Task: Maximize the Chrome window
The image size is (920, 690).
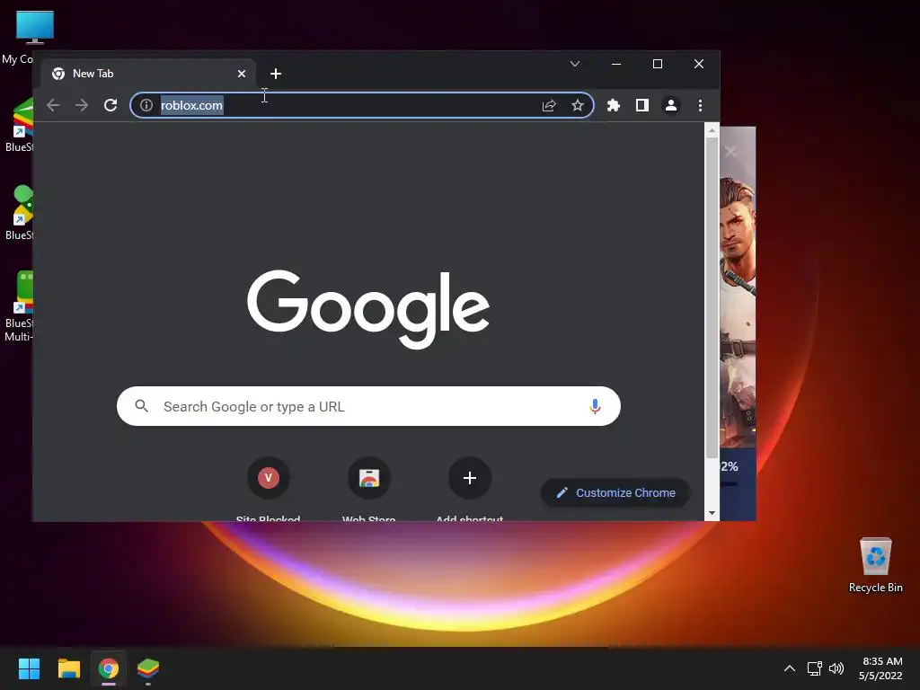Action: (x=657, y=64)
